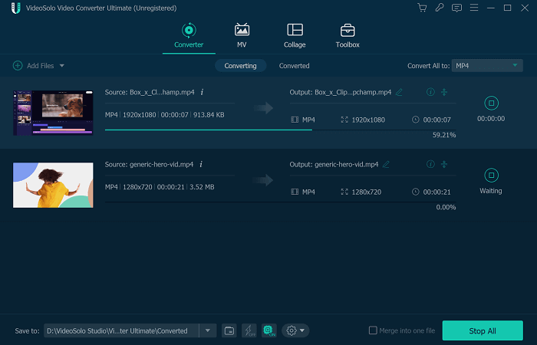Select the generic-hero-vid.mp4 thumbnail
The width and height of the screenshot is (537, 345).
point(53,186)
